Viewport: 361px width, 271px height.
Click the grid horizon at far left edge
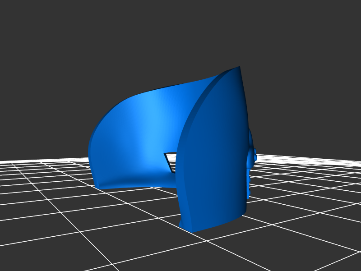pos(5,163)
